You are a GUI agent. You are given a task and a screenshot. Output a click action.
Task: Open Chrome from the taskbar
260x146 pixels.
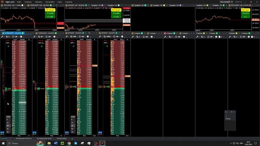[x=69, y=143]
